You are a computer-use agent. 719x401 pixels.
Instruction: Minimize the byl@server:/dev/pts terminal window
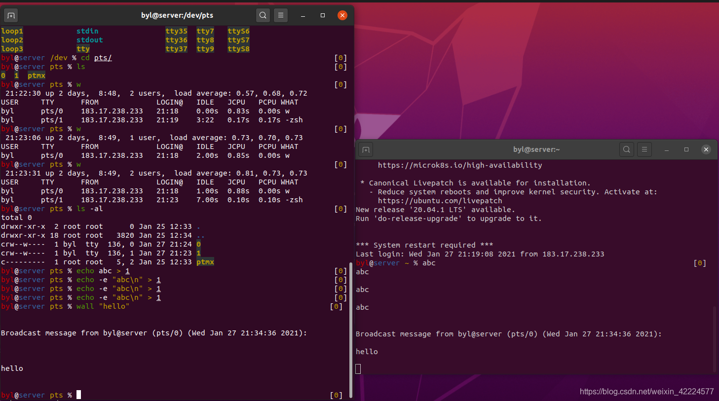coord(303,15)
